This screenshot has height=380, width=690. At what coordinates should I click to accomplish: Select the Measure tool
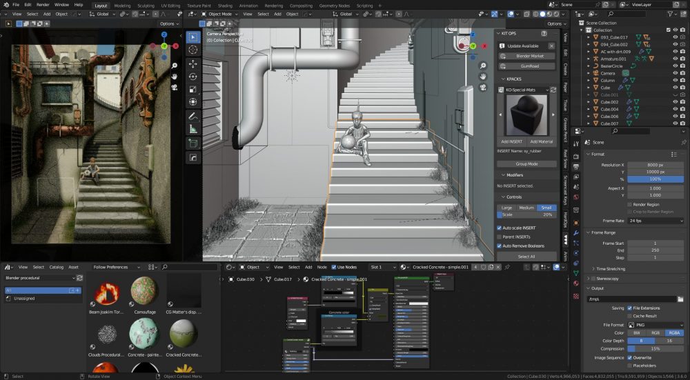(193, 128)
